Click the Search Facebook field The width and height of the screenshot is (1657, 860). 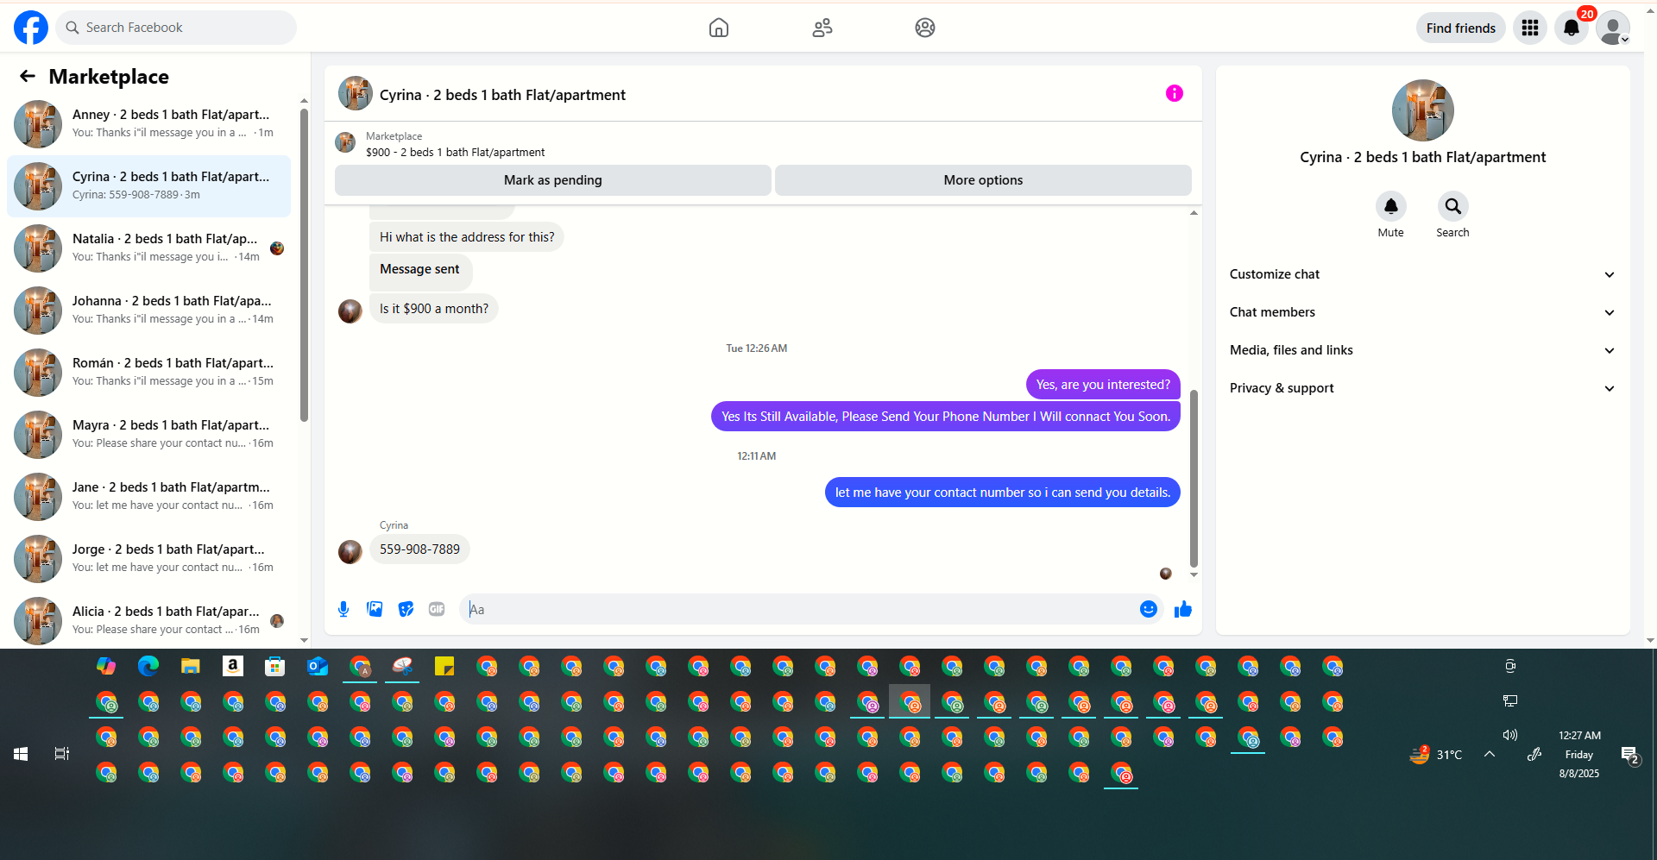tap(176, 28)
